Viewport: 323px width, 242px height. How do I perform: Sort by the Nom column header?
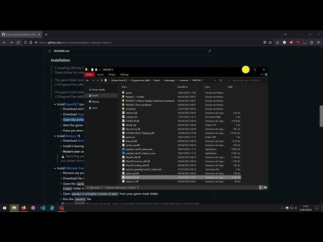click(124, 87)
